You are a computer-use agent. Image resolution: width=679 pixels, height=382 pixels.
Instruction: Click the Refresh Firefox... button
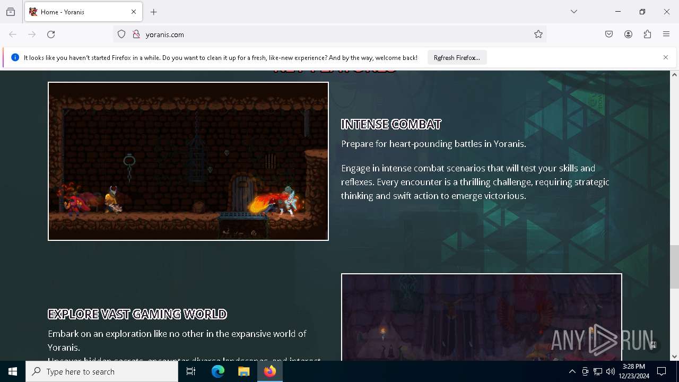pos(457,57)
